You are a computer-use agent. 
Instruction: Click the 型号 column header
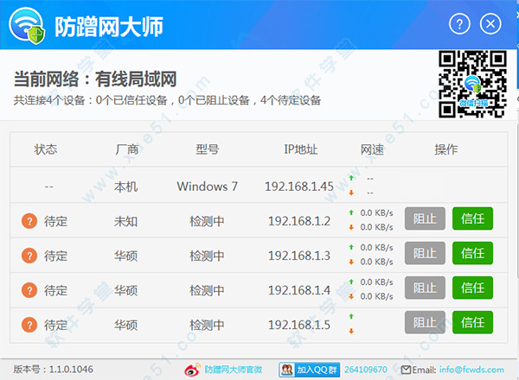click(x=208, y=149)
